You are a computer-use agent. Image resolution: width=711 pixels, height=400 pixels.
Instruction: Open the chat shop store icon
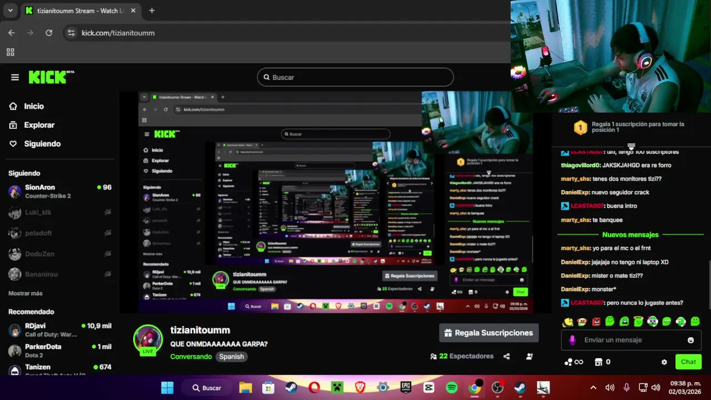tap(598, 362)
